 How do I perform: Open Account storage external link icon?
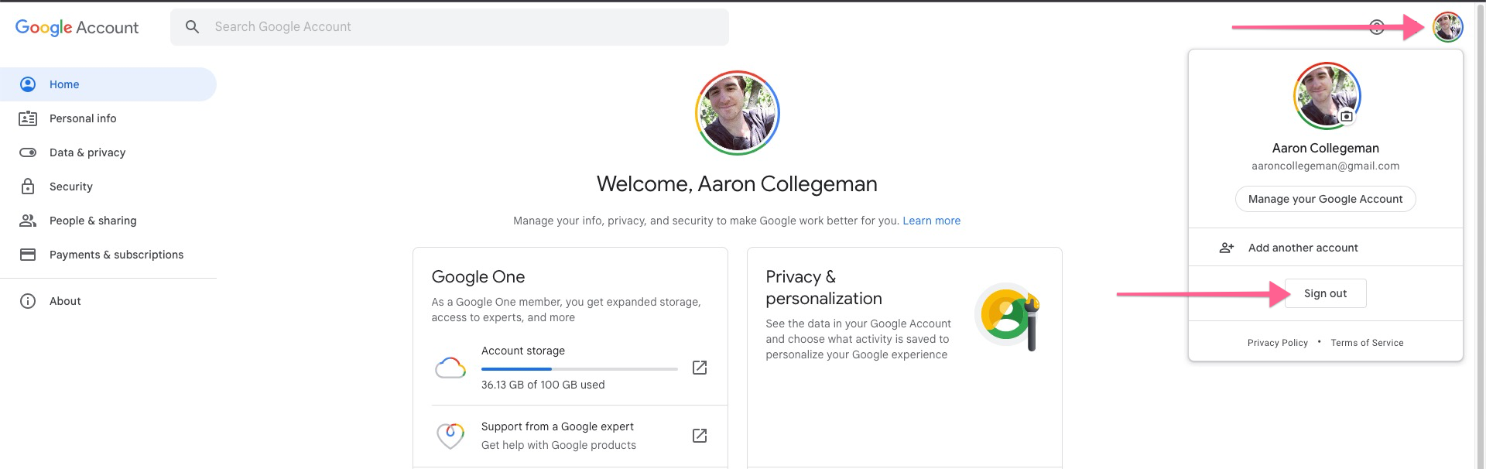(x=700, y=368)
